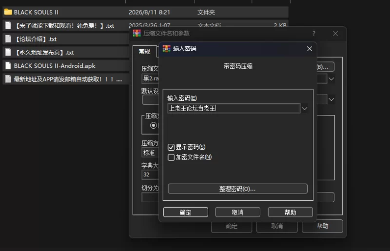Click 取消 in the 输入密码 dialog
This screenshot has width=390, height=251.
(x=238, y=212)
